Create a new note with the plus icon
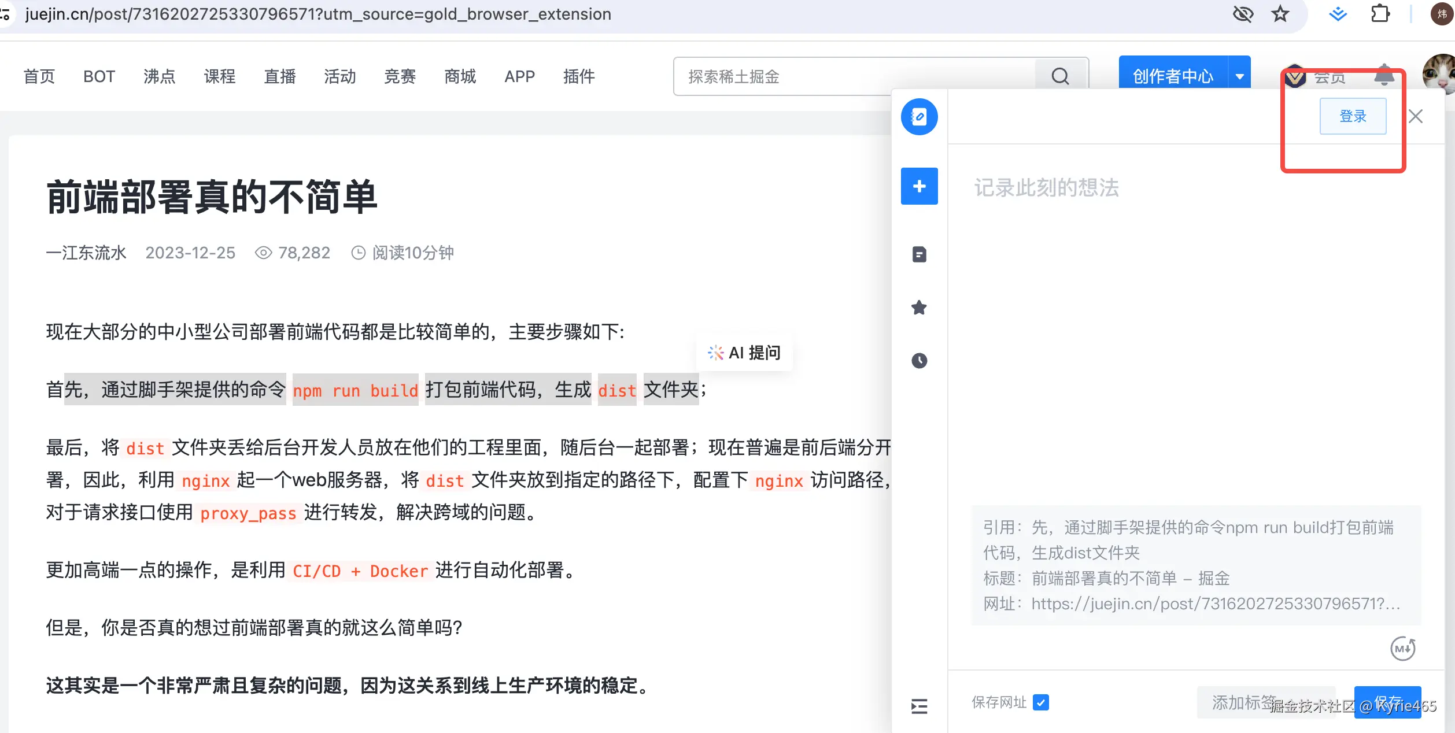The height and width of the screenshot is (733, 1455). (919, 186)
